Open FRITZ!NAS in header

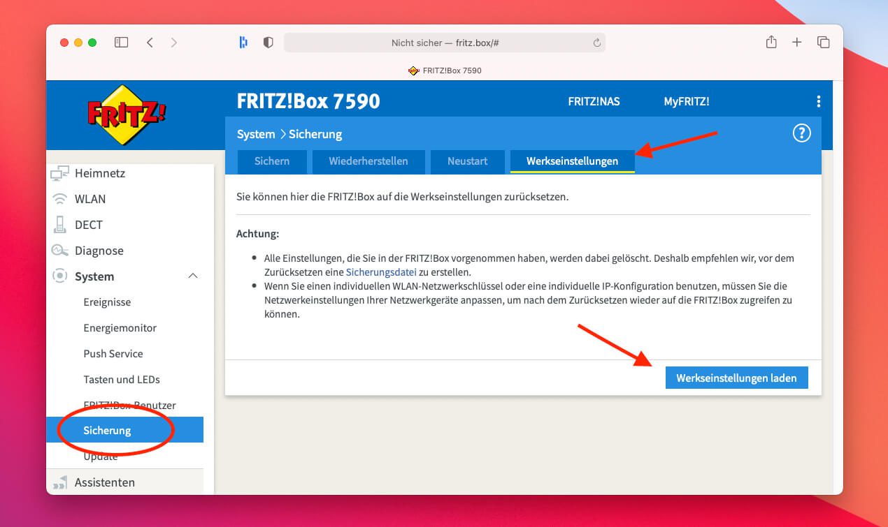[594, 101]
